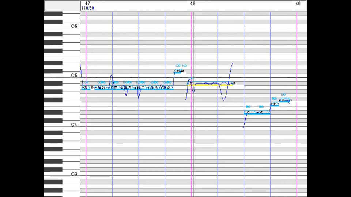This screenshot has width=351, height=197.
Task: Select the な note at measure 47
Action: [x=86, y=88]
